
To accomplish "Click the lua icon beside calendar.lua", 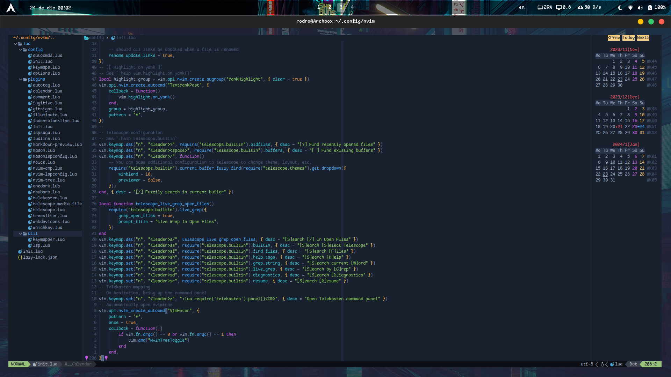I will pos(30,91).
